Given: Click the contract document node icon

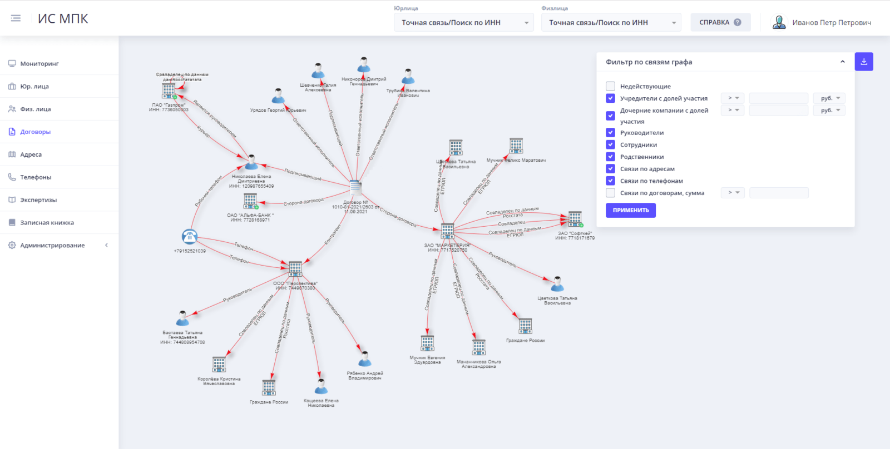Looking at the screenshot, I should pos(355,188).
